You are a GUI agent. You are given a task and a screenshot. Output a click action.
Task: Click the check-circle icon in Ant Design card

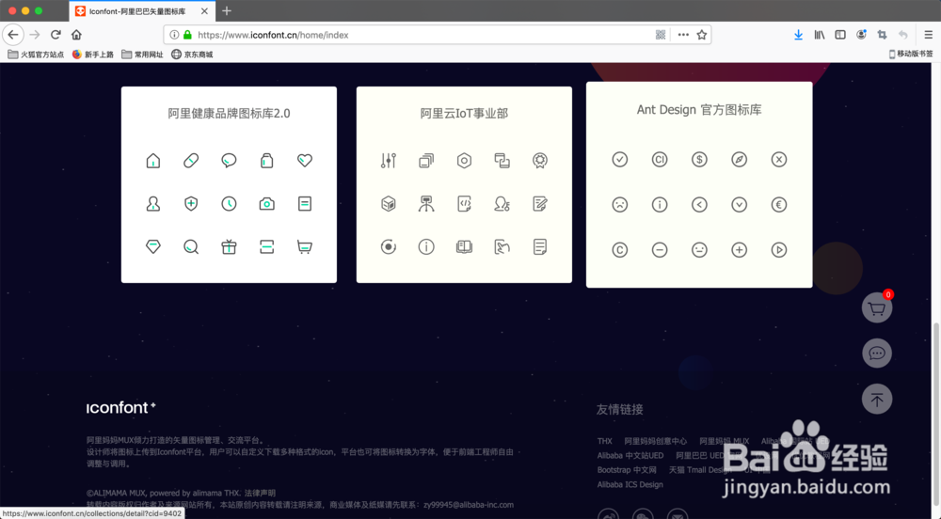click(x=620, y=160)
